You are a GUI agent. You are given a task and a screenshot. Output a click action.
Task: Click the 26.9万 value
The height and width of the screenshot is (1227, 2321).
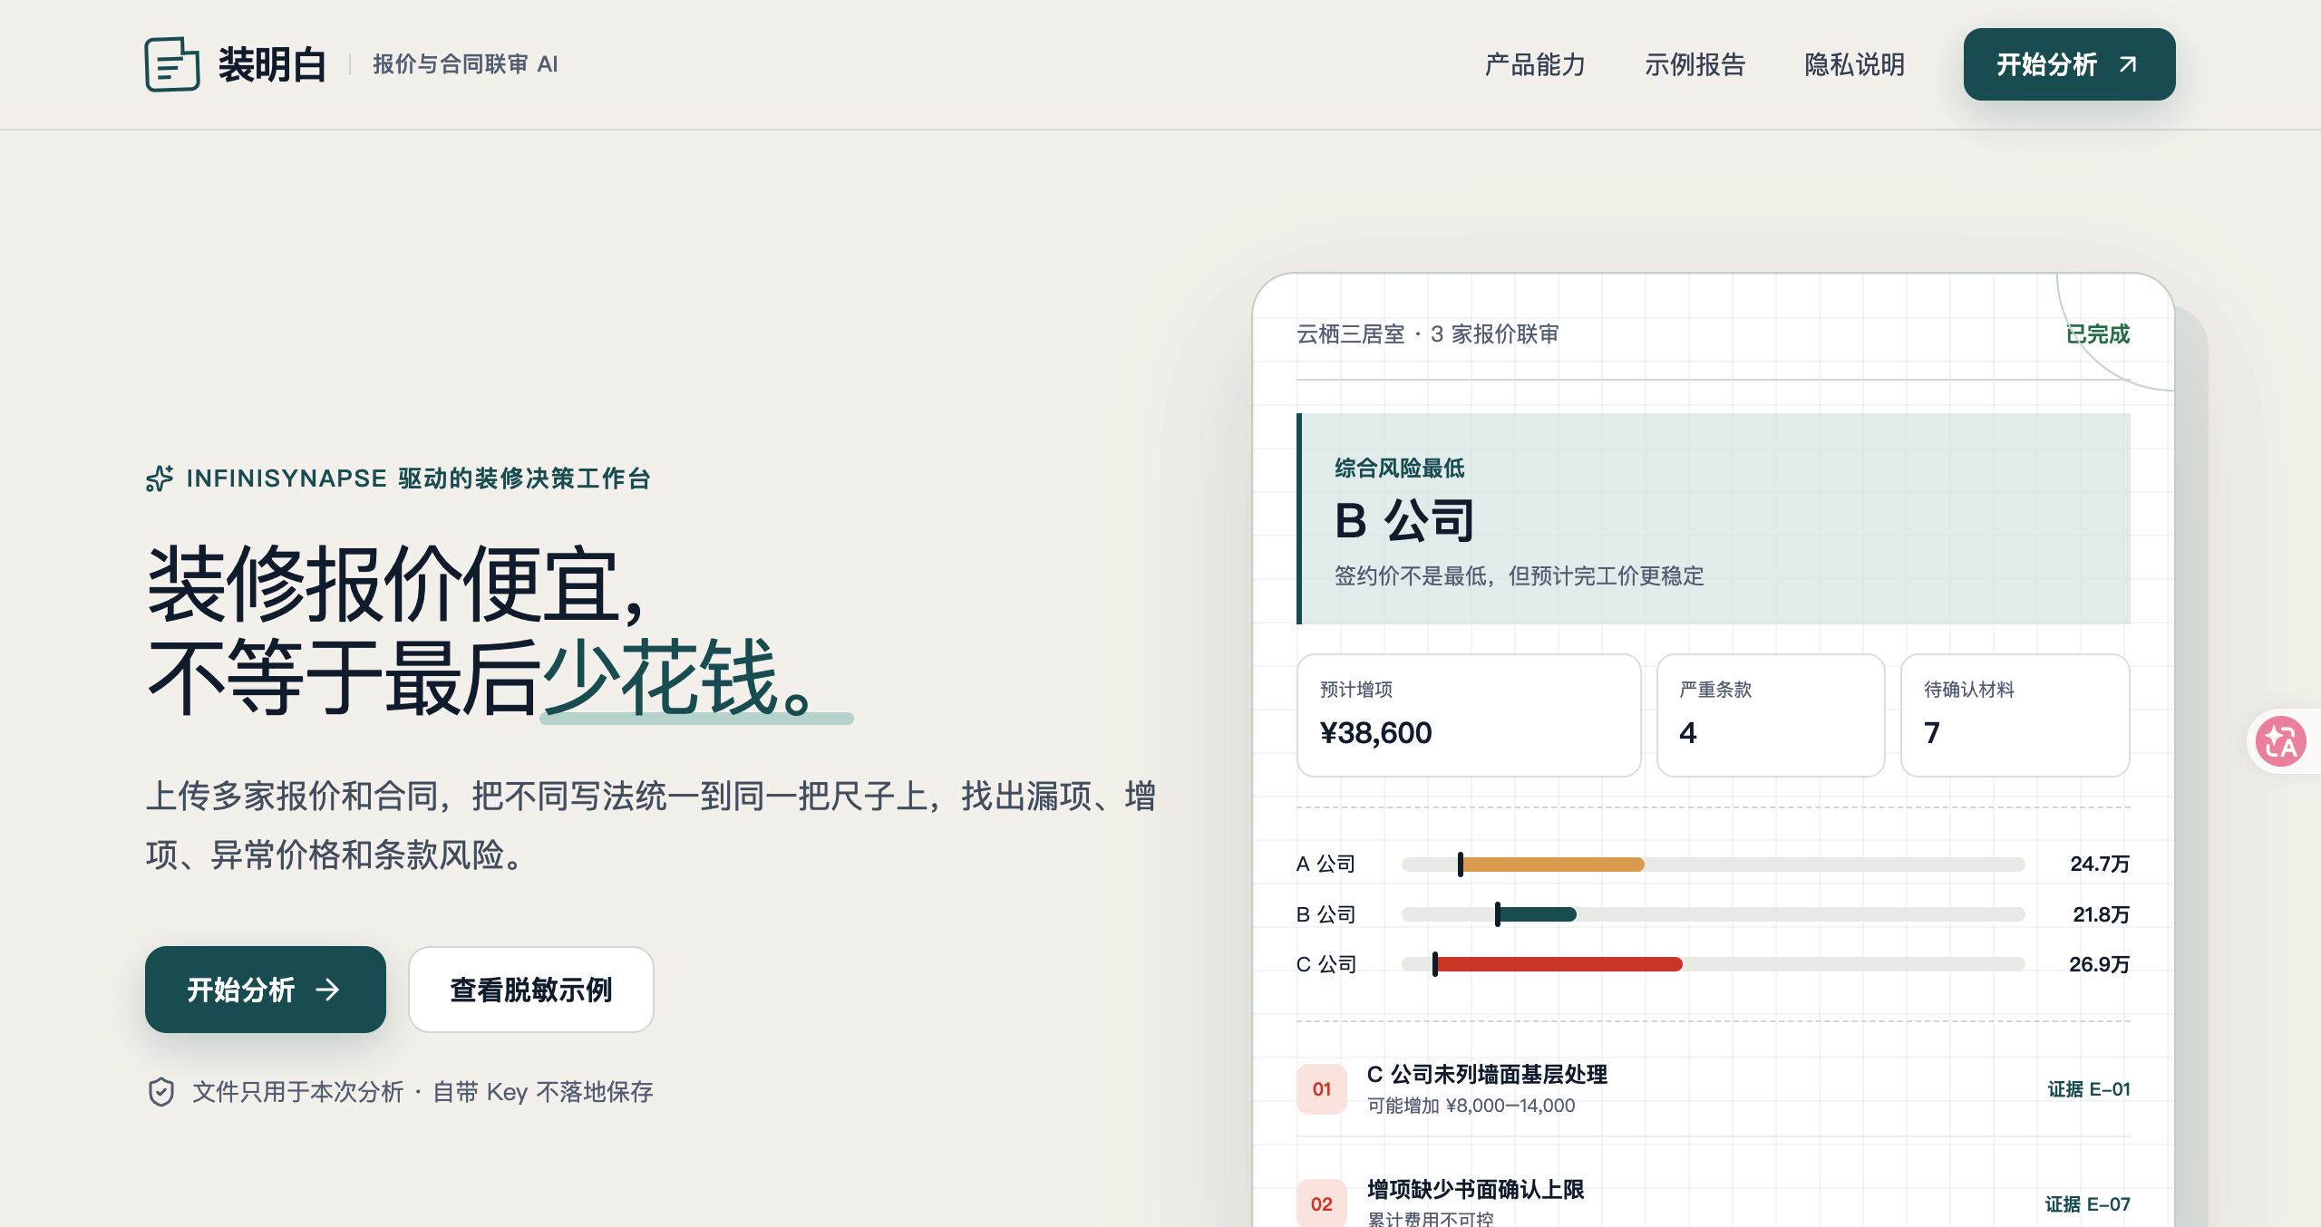click(2099, 964)
